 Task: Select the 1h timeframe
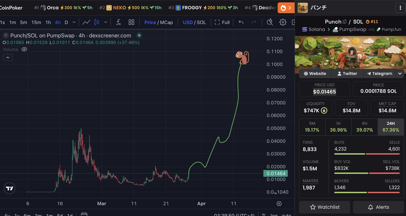pyautogui.click(x=48, y=22)
